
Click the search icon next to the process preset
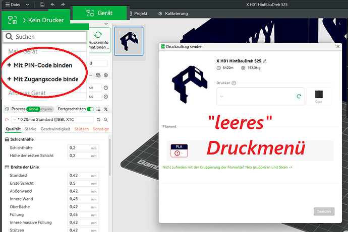pyautogui.click(x=106, y=120)
